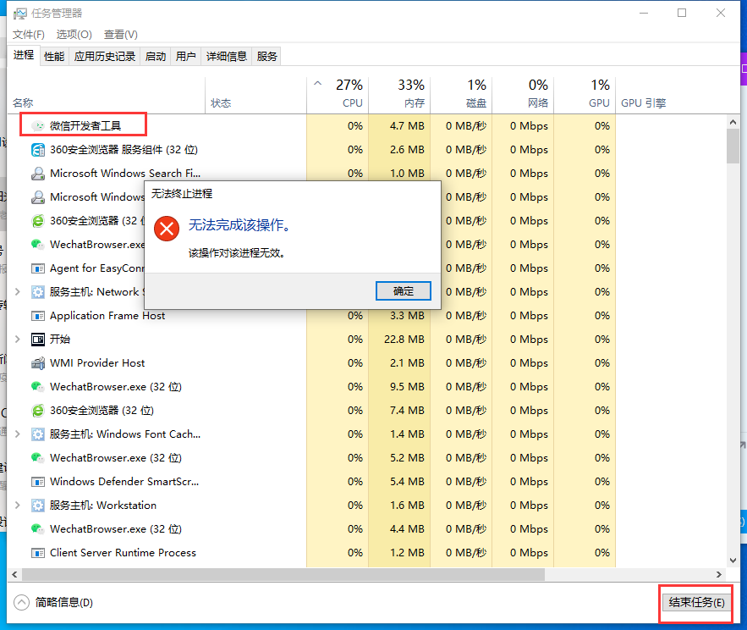Expand the 服务主机: Workstation group
This screenshot has height=630, width=747.
click(18, 506)
